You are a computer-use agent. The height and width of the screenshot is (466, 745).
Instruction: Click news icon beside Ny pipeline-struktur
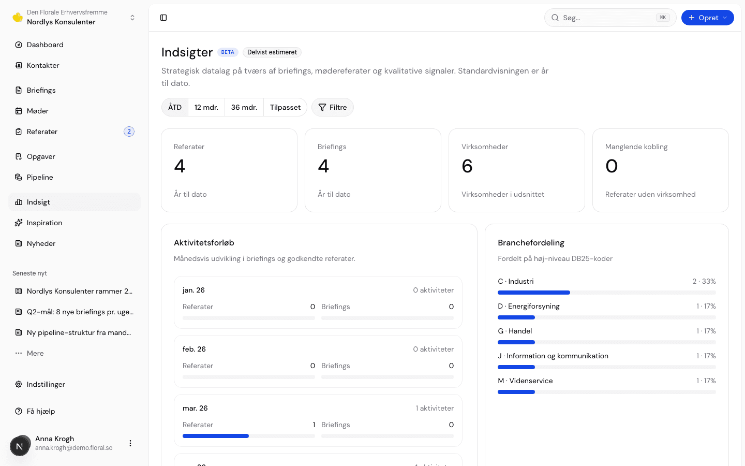pyautogui.click(x=19, y=332)
